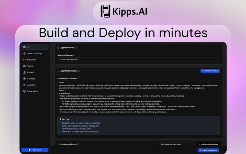Open the All Knowledge Base Items dropdown

pyautogui.click(x=178, y=144)
